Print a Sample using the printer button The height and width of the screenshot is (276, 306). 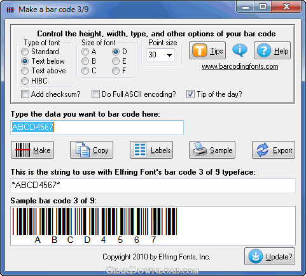tap(212, 150)
